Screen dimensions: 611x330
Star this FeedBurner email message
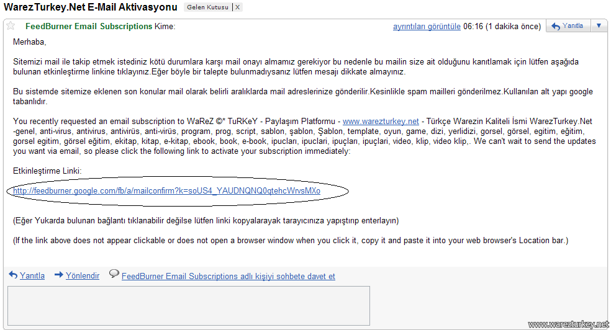click(11, 26)
